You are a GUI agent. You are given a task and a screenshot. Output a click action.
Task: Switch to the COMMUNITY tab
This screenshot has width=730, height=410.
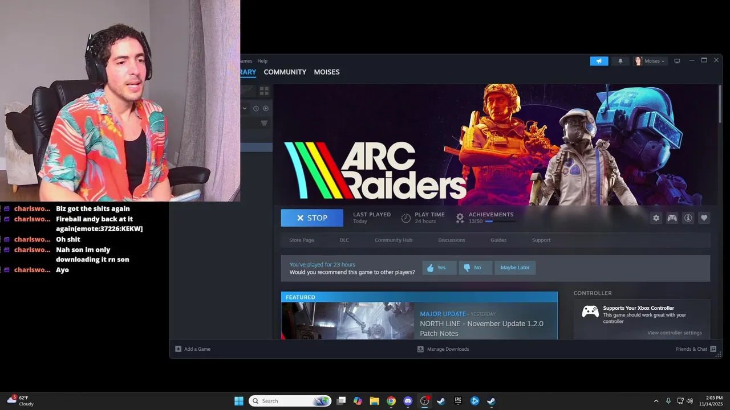point(285,72)
